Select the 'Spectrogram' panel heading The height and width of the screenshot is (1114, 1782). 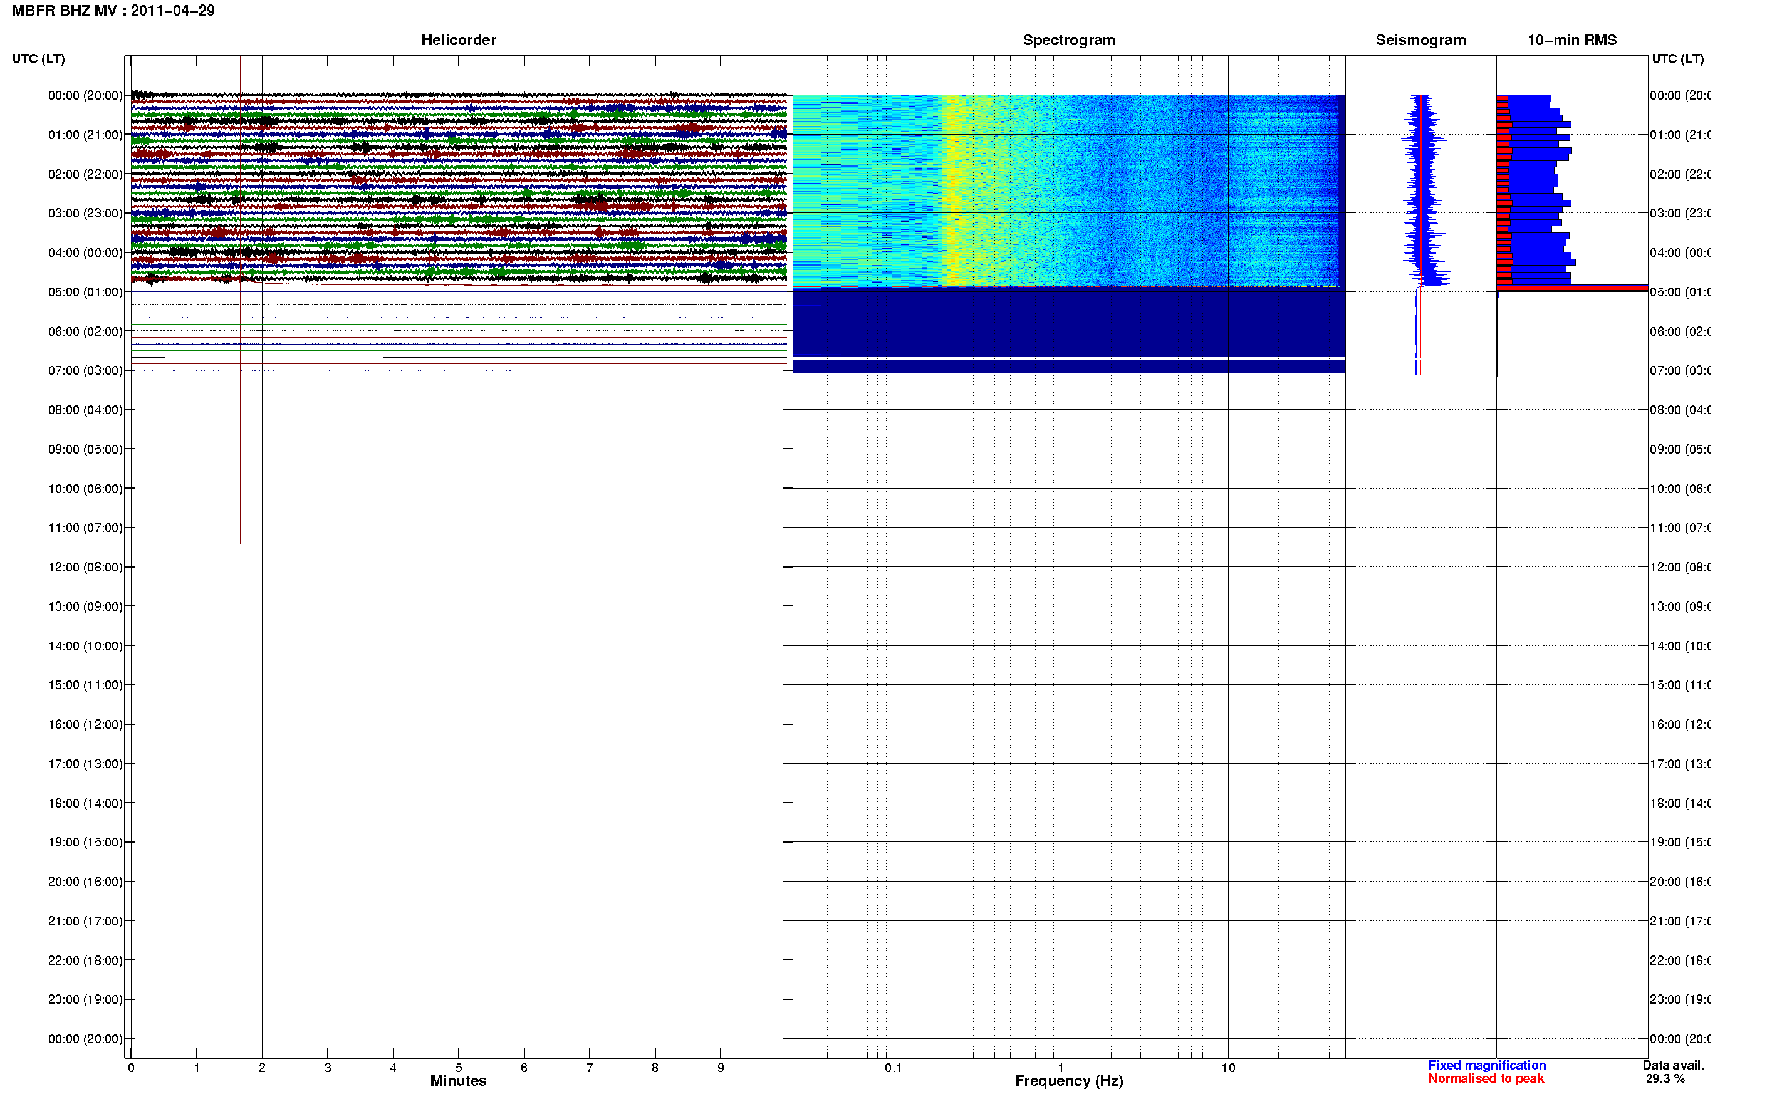[1068, 40]
